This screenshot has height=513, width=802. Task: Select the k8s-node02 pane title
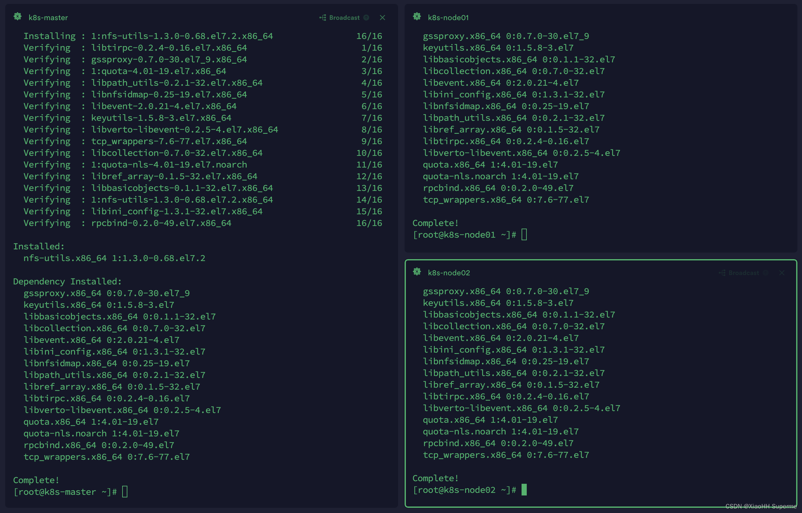click(x=449, y=273)
